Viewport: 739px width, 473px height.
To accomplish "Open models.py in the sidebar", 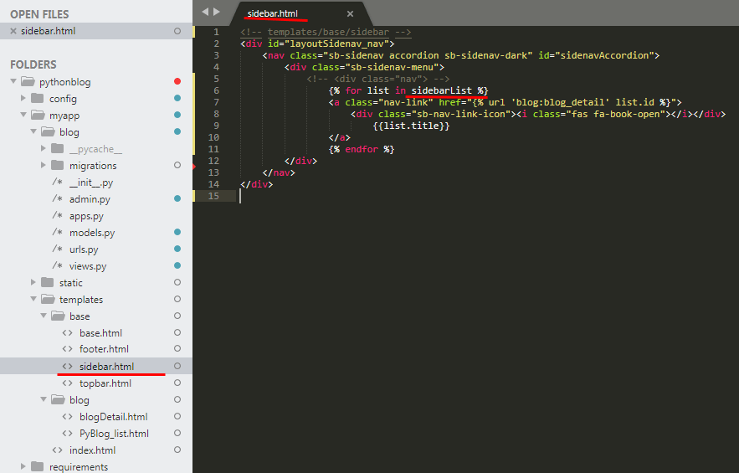I will (92, 233).
